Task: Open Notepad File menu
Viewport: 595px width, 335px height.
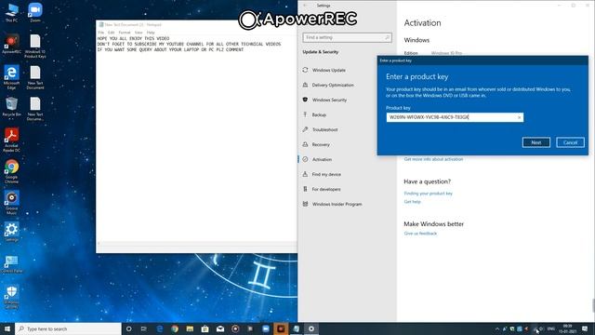Action: point(101,33)
